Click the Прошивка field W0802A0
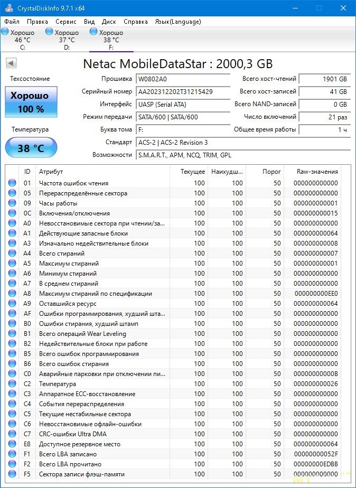 point(183,79)
